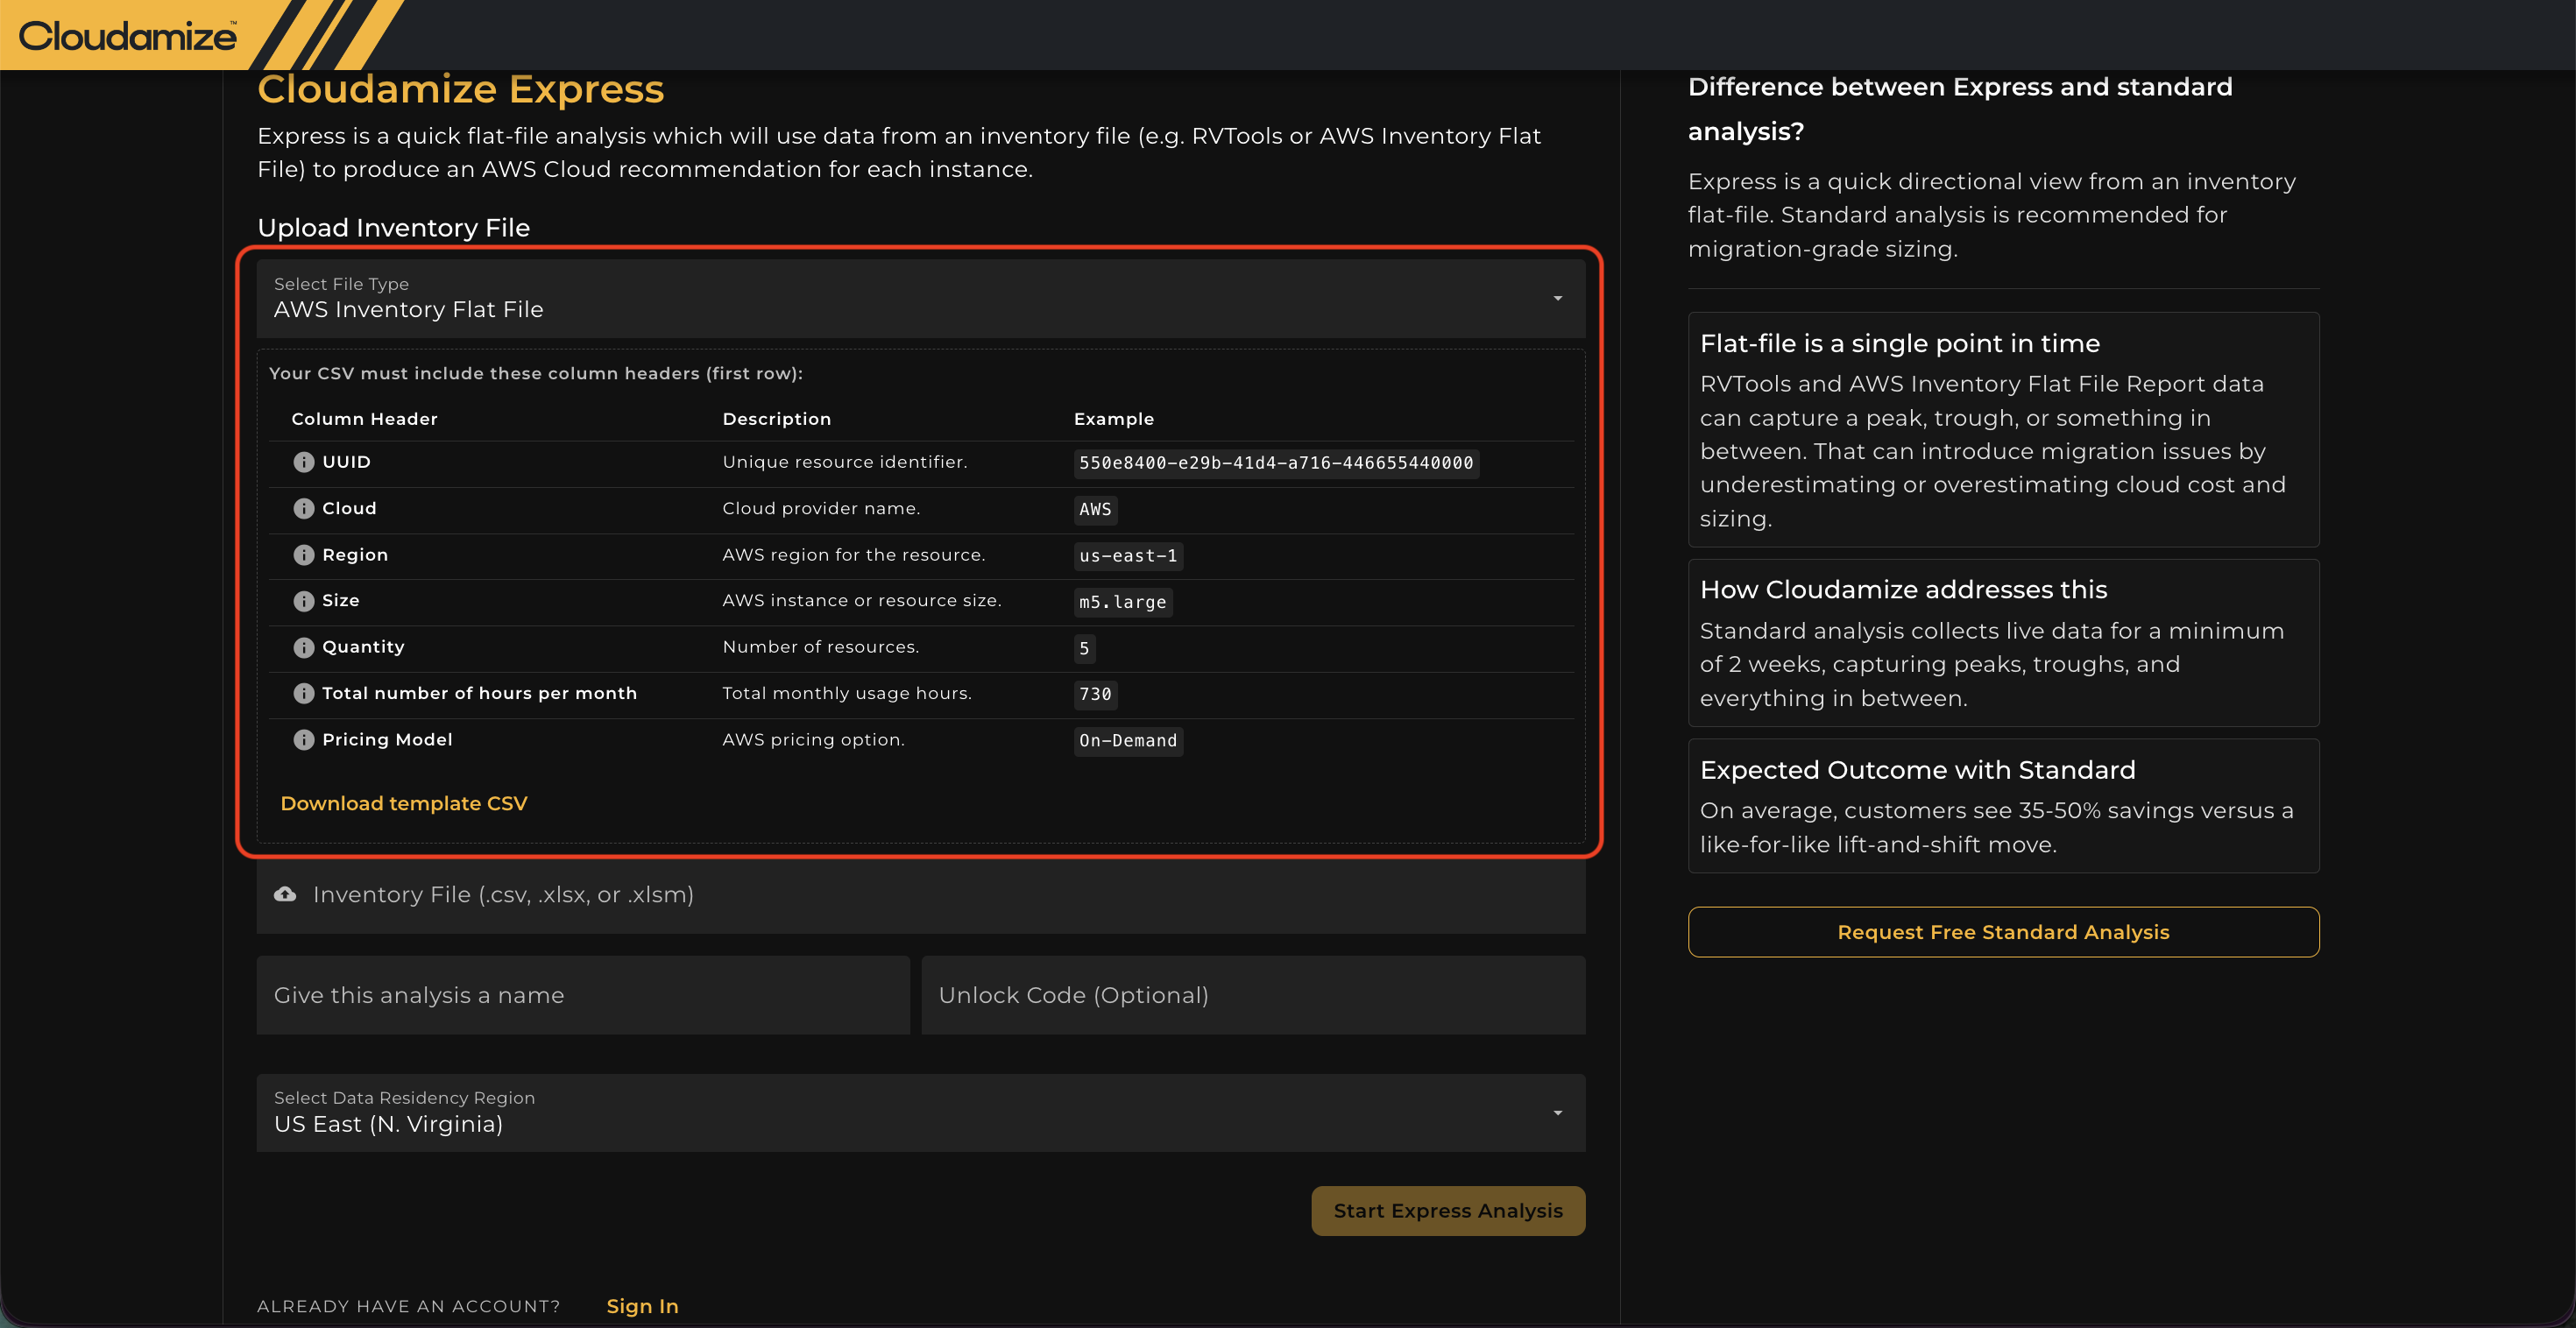Click the quantity example value 5
Screen dimensions: 2576x1328
pos(1084,649)
